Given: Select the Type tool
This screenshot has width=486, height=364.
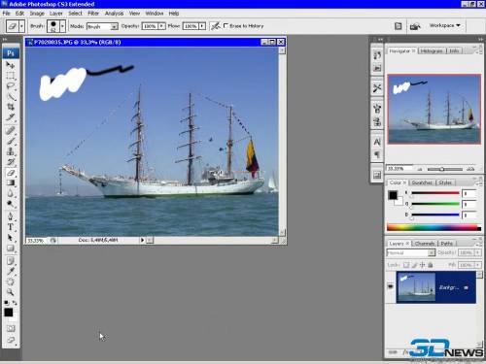Looking at the screenshot, I should pyautogui.click(x=11, y=227).
